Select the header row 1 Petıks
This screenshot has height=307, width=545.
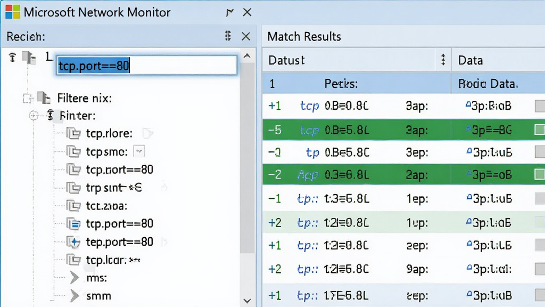point(403,84)
